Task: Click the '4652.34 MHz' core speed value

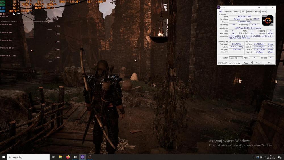Action: [236, 44]
